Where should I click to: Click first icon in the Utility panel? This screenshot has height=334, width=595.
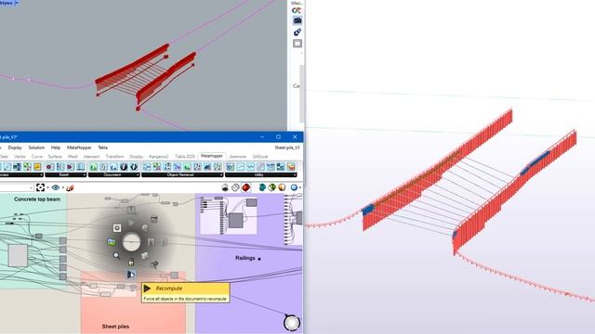[x=231, y=167]
